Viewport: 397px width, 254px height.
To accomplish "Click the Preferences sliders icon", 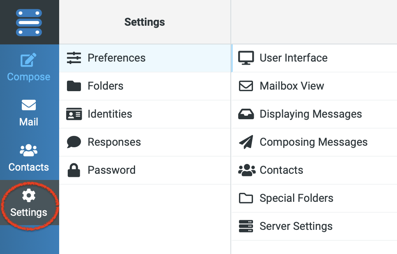I will click(74, 58).
